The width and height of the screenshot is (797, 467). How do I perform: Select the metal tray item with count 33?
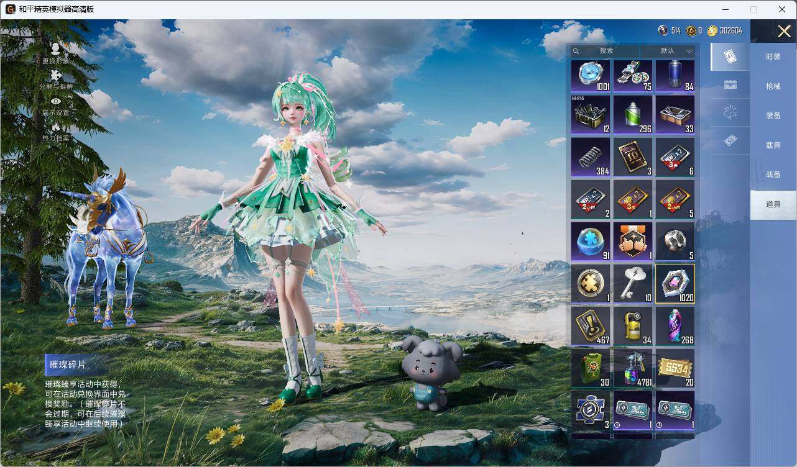[675, 114]
